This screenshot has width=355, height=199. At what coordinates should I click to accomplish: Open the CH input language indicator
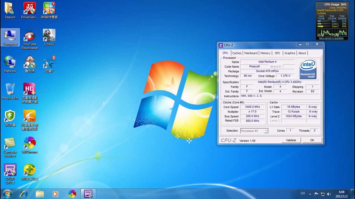(x=303, y=193)
